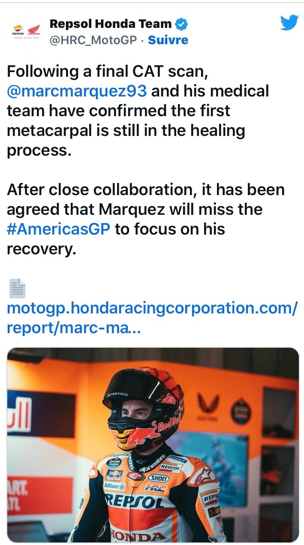Screen dimensions: 304x545
Task: Open the @HRC_MotoGP handle
Action: [x=93, y=40]
